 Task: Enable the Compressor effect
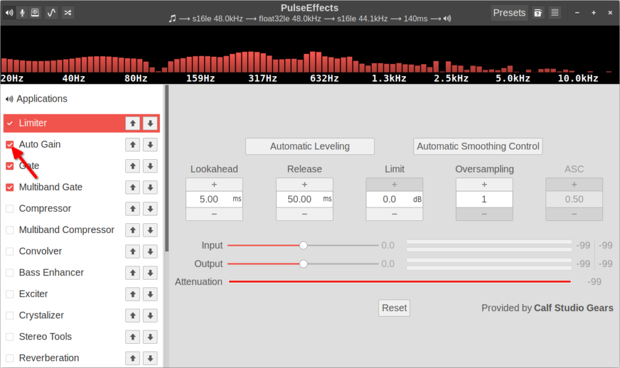pos(9,208)
